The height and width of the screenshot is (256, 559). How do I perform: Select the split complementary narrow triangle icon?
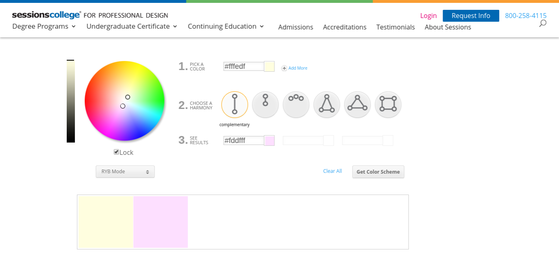coord(327,104)
